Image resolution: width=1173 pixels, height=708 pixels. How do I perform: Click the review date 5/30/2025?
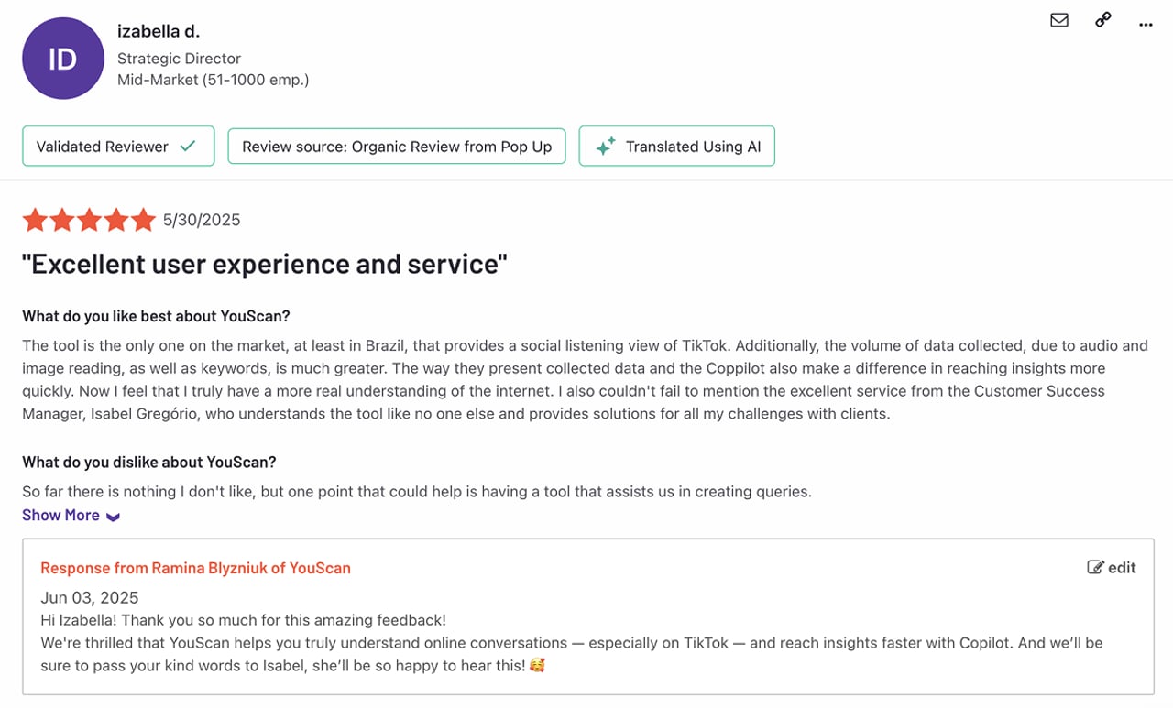point(202,220)
